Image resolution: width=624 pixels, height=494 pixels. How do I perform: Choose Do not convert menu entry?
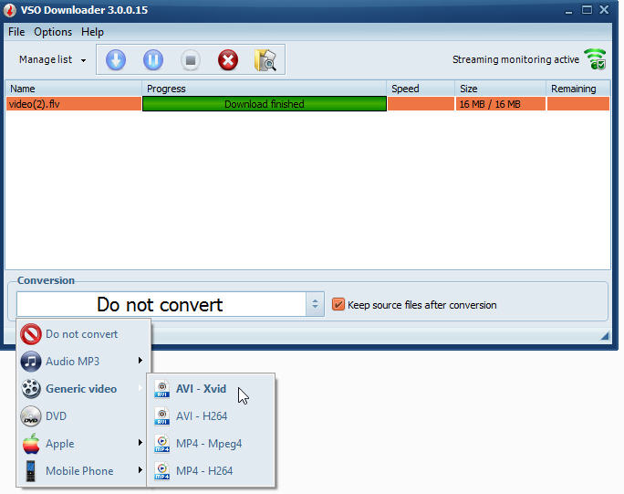[x=84, y=334]
